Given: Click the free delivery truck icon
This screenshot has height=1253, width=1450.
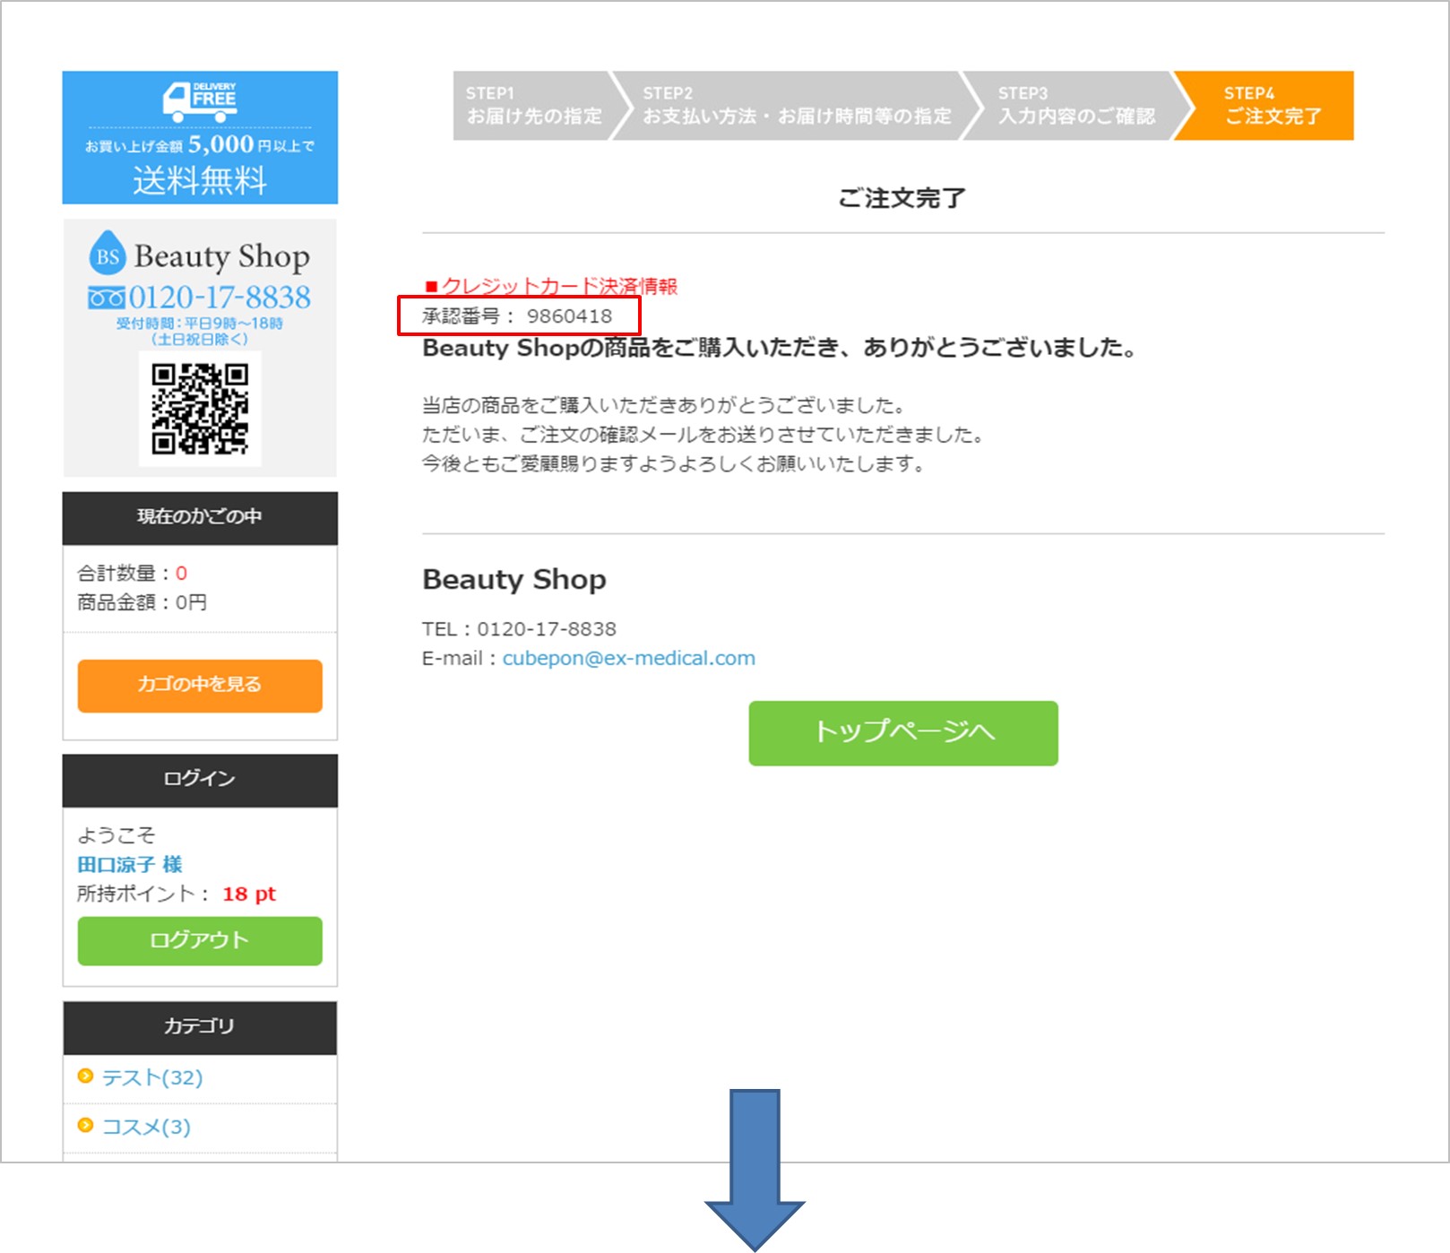Looking at the screenshot, I should 199,101.
